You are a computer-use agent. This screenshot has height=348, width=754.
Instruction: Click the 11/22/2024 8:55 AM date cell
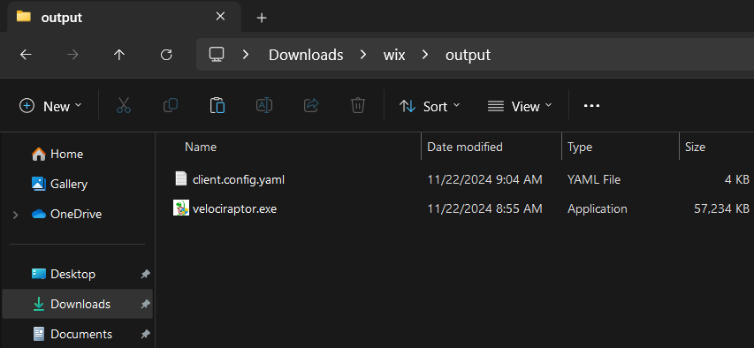click(484, 208)
